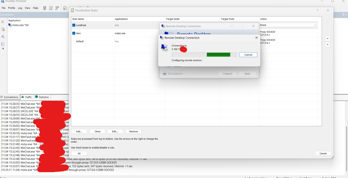
Task: Open the Profile menu
Action: coord(12,8)
